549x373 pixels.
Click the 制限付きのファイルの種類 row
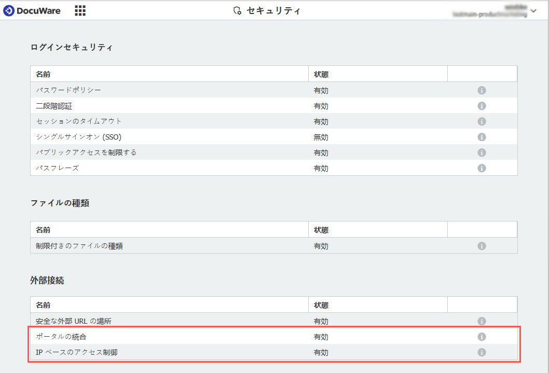point(79,246)
